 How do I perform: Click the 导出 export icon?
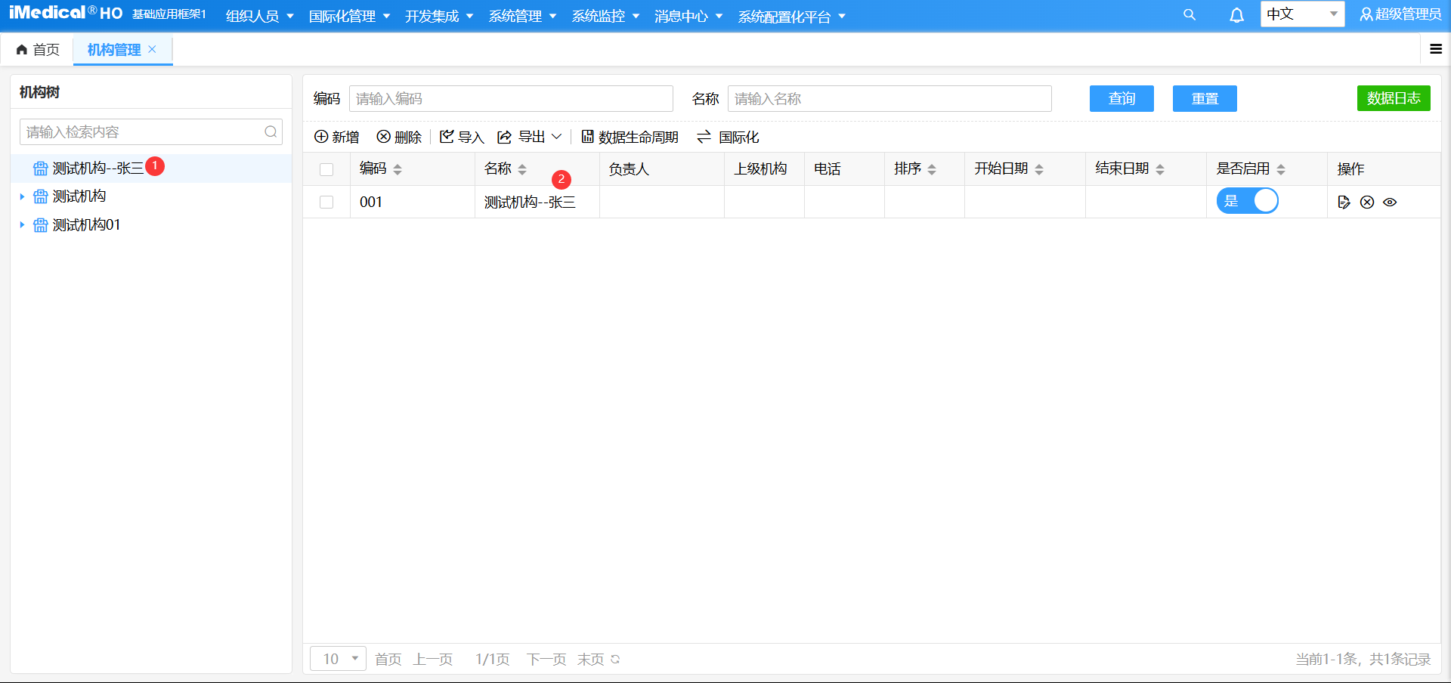[x=504, y=137]
